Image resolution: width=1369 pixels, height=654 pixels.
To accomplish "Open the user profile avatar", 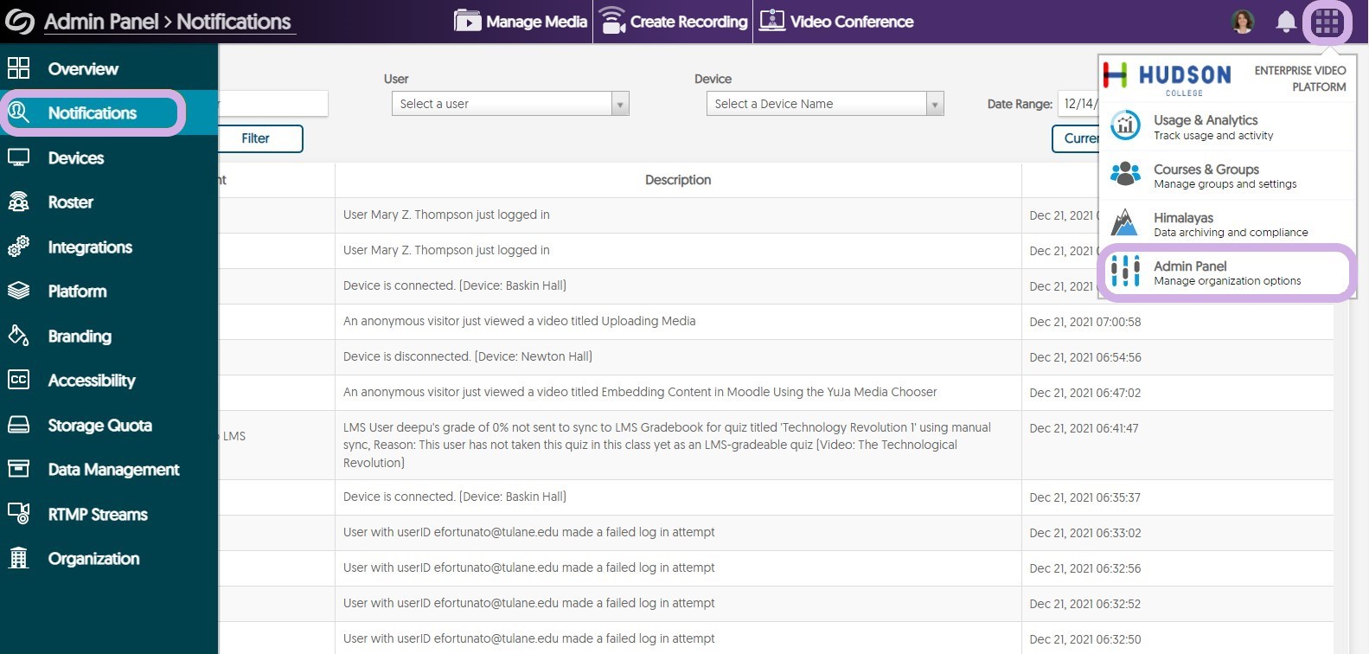I will [x=1243, y=22].
